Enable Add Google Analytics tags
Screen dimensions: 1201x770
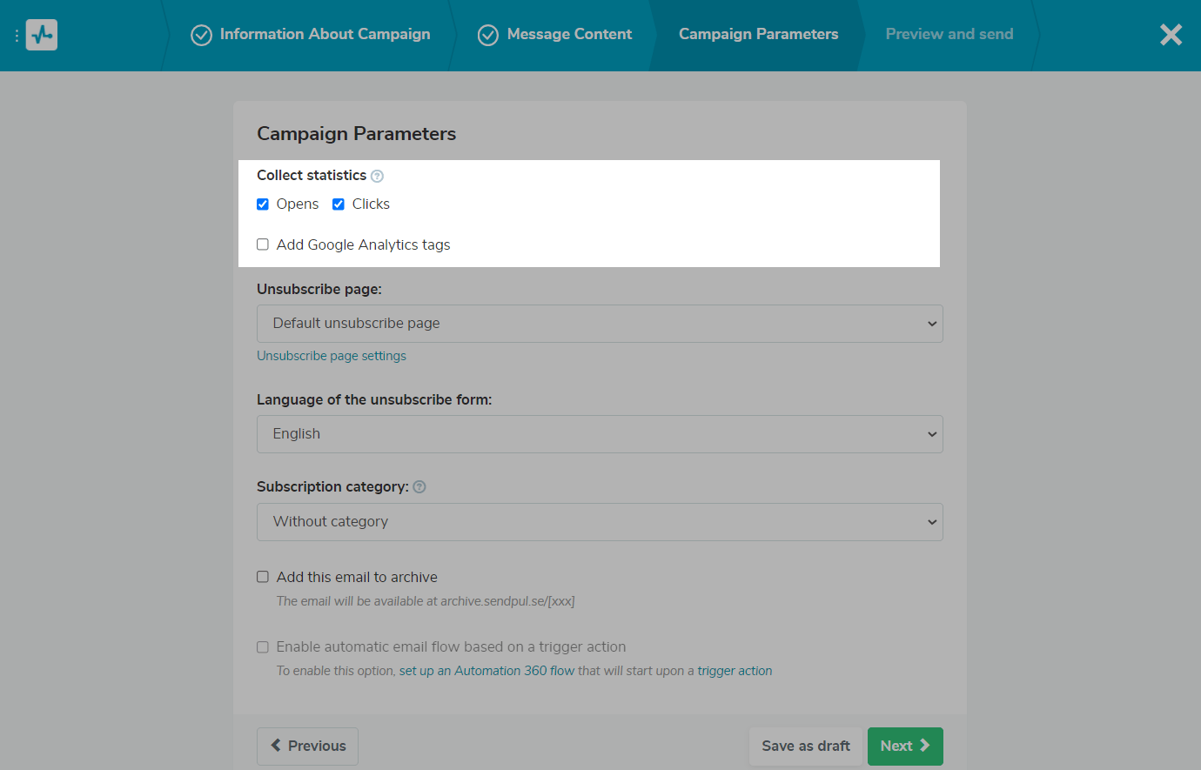point(263,244)
